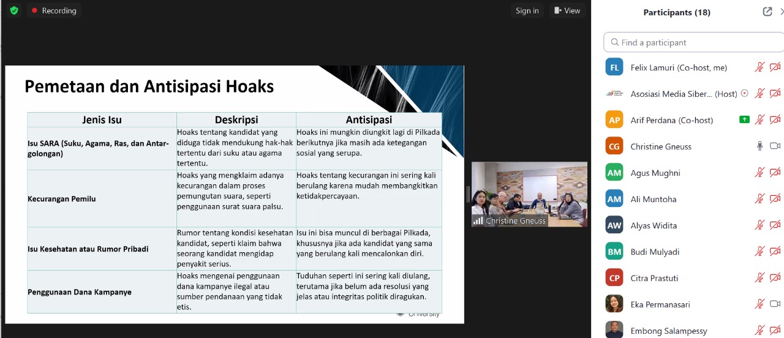Screen dimensions: 784x338
Task: Select participant name Ali Muntoha
Action: pyautogui.click(x=654, y=199)
